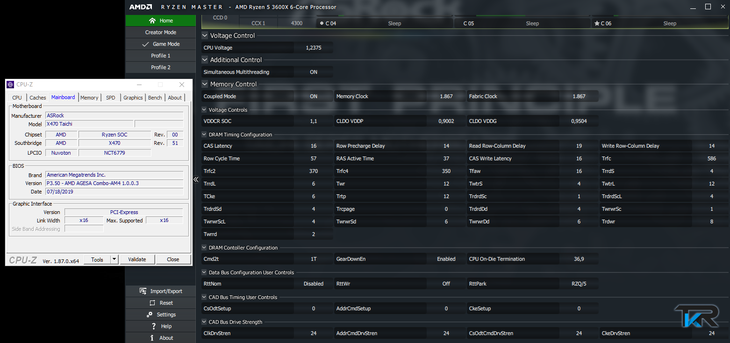The width and height of the screenshot is (730, 343).
Task: Open the Graphics tab in CPU-Z
Action: point(133,98)
